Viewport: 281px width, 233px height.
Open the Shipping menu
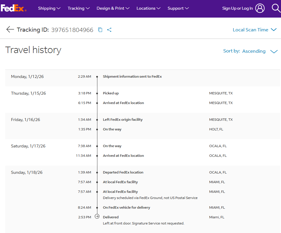[49, 8]
